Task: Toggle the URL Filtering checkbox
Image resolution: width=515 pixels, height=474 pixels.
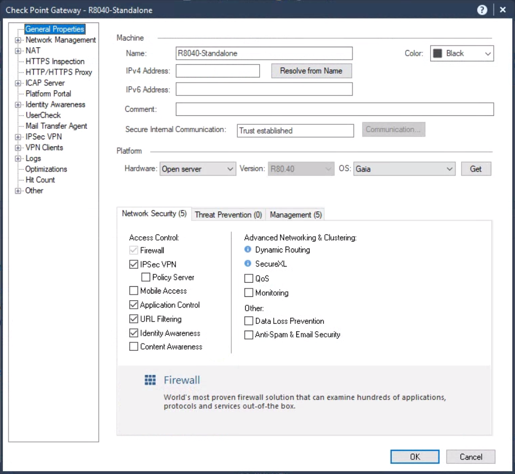Action: click(133, 319)
